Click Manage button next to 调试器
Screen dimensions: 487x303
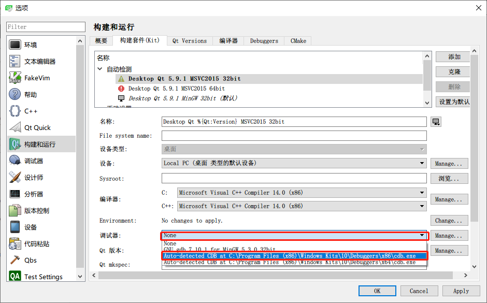tap(449, 236)
